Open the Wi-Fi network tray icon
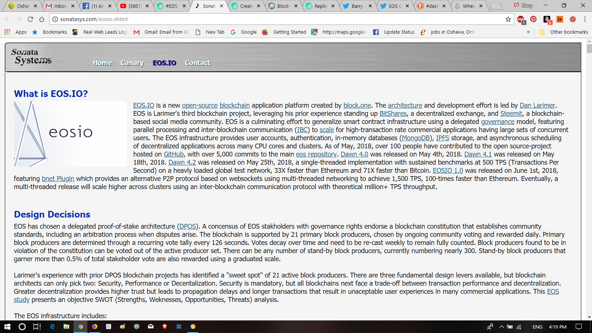The width and height of the screenshot is (592, 333). (519, 327)
